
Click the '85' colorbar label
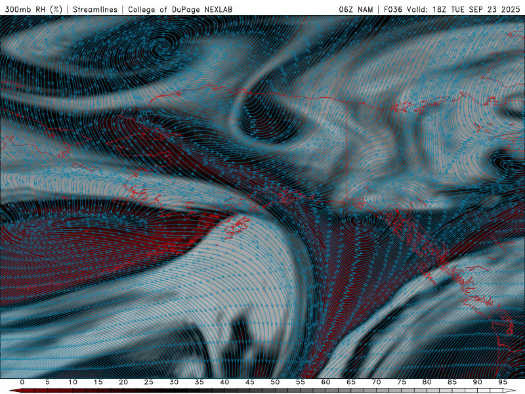[452, 382]
